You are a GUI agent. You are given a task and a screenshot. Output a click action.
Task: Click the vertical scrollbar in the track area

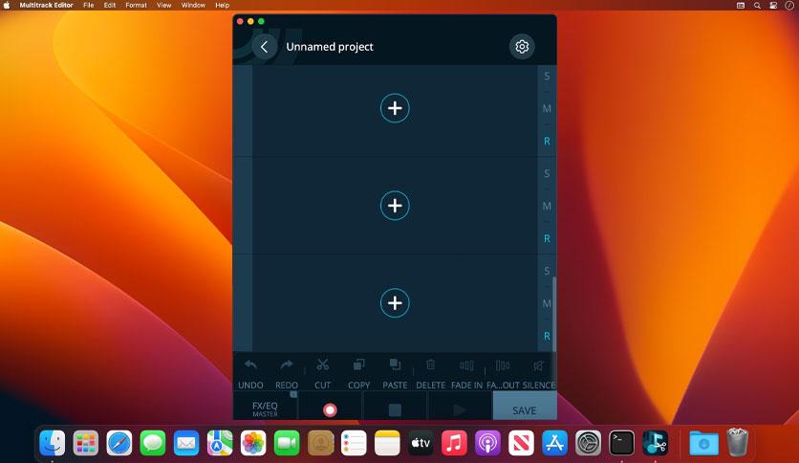pos(554,314)
